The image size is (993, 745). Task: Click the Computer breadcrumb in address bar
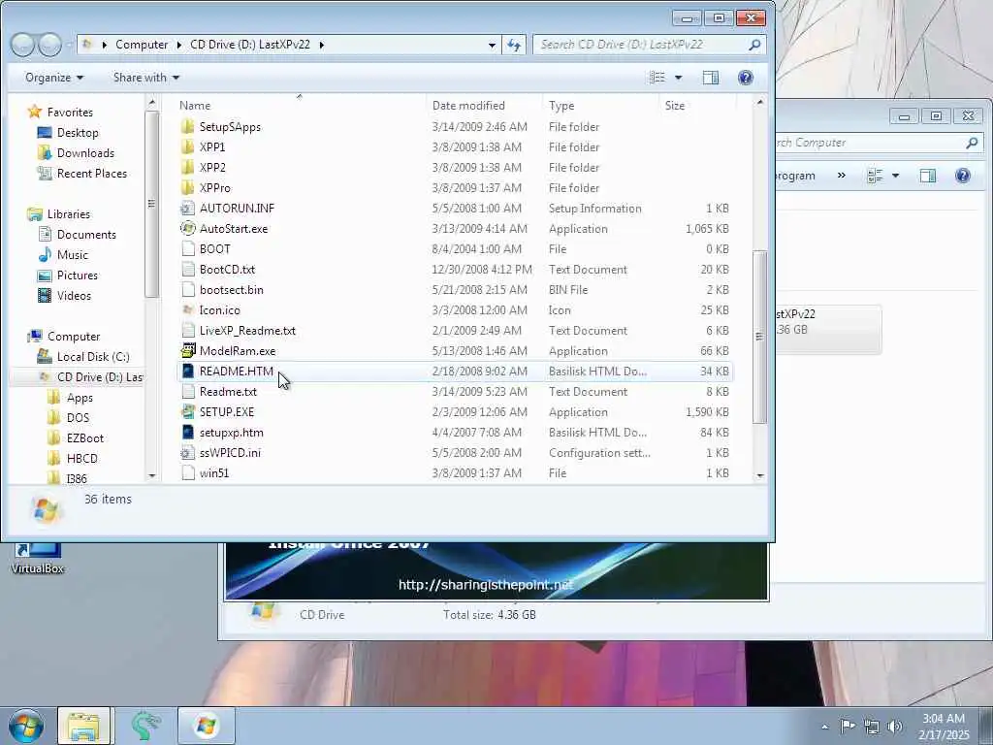(142, 45)
